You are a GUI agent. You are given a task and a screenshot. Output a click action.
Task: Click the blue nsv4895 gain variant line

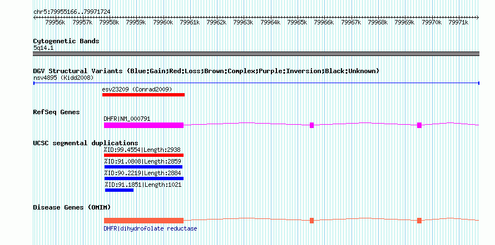click(x=256, y=83)
